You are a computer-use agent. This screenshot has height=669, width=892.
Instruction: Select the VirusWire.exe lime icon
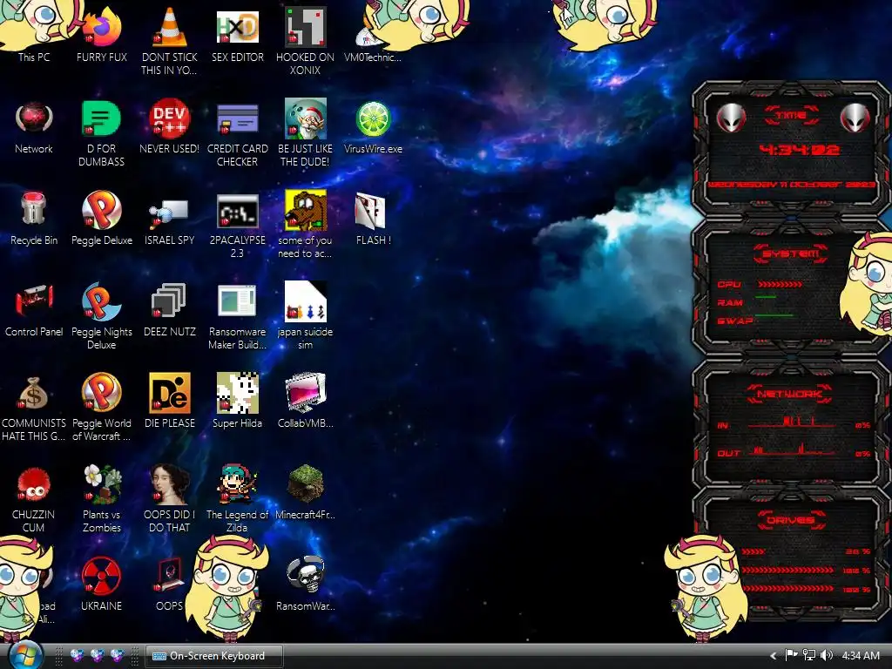373,119
